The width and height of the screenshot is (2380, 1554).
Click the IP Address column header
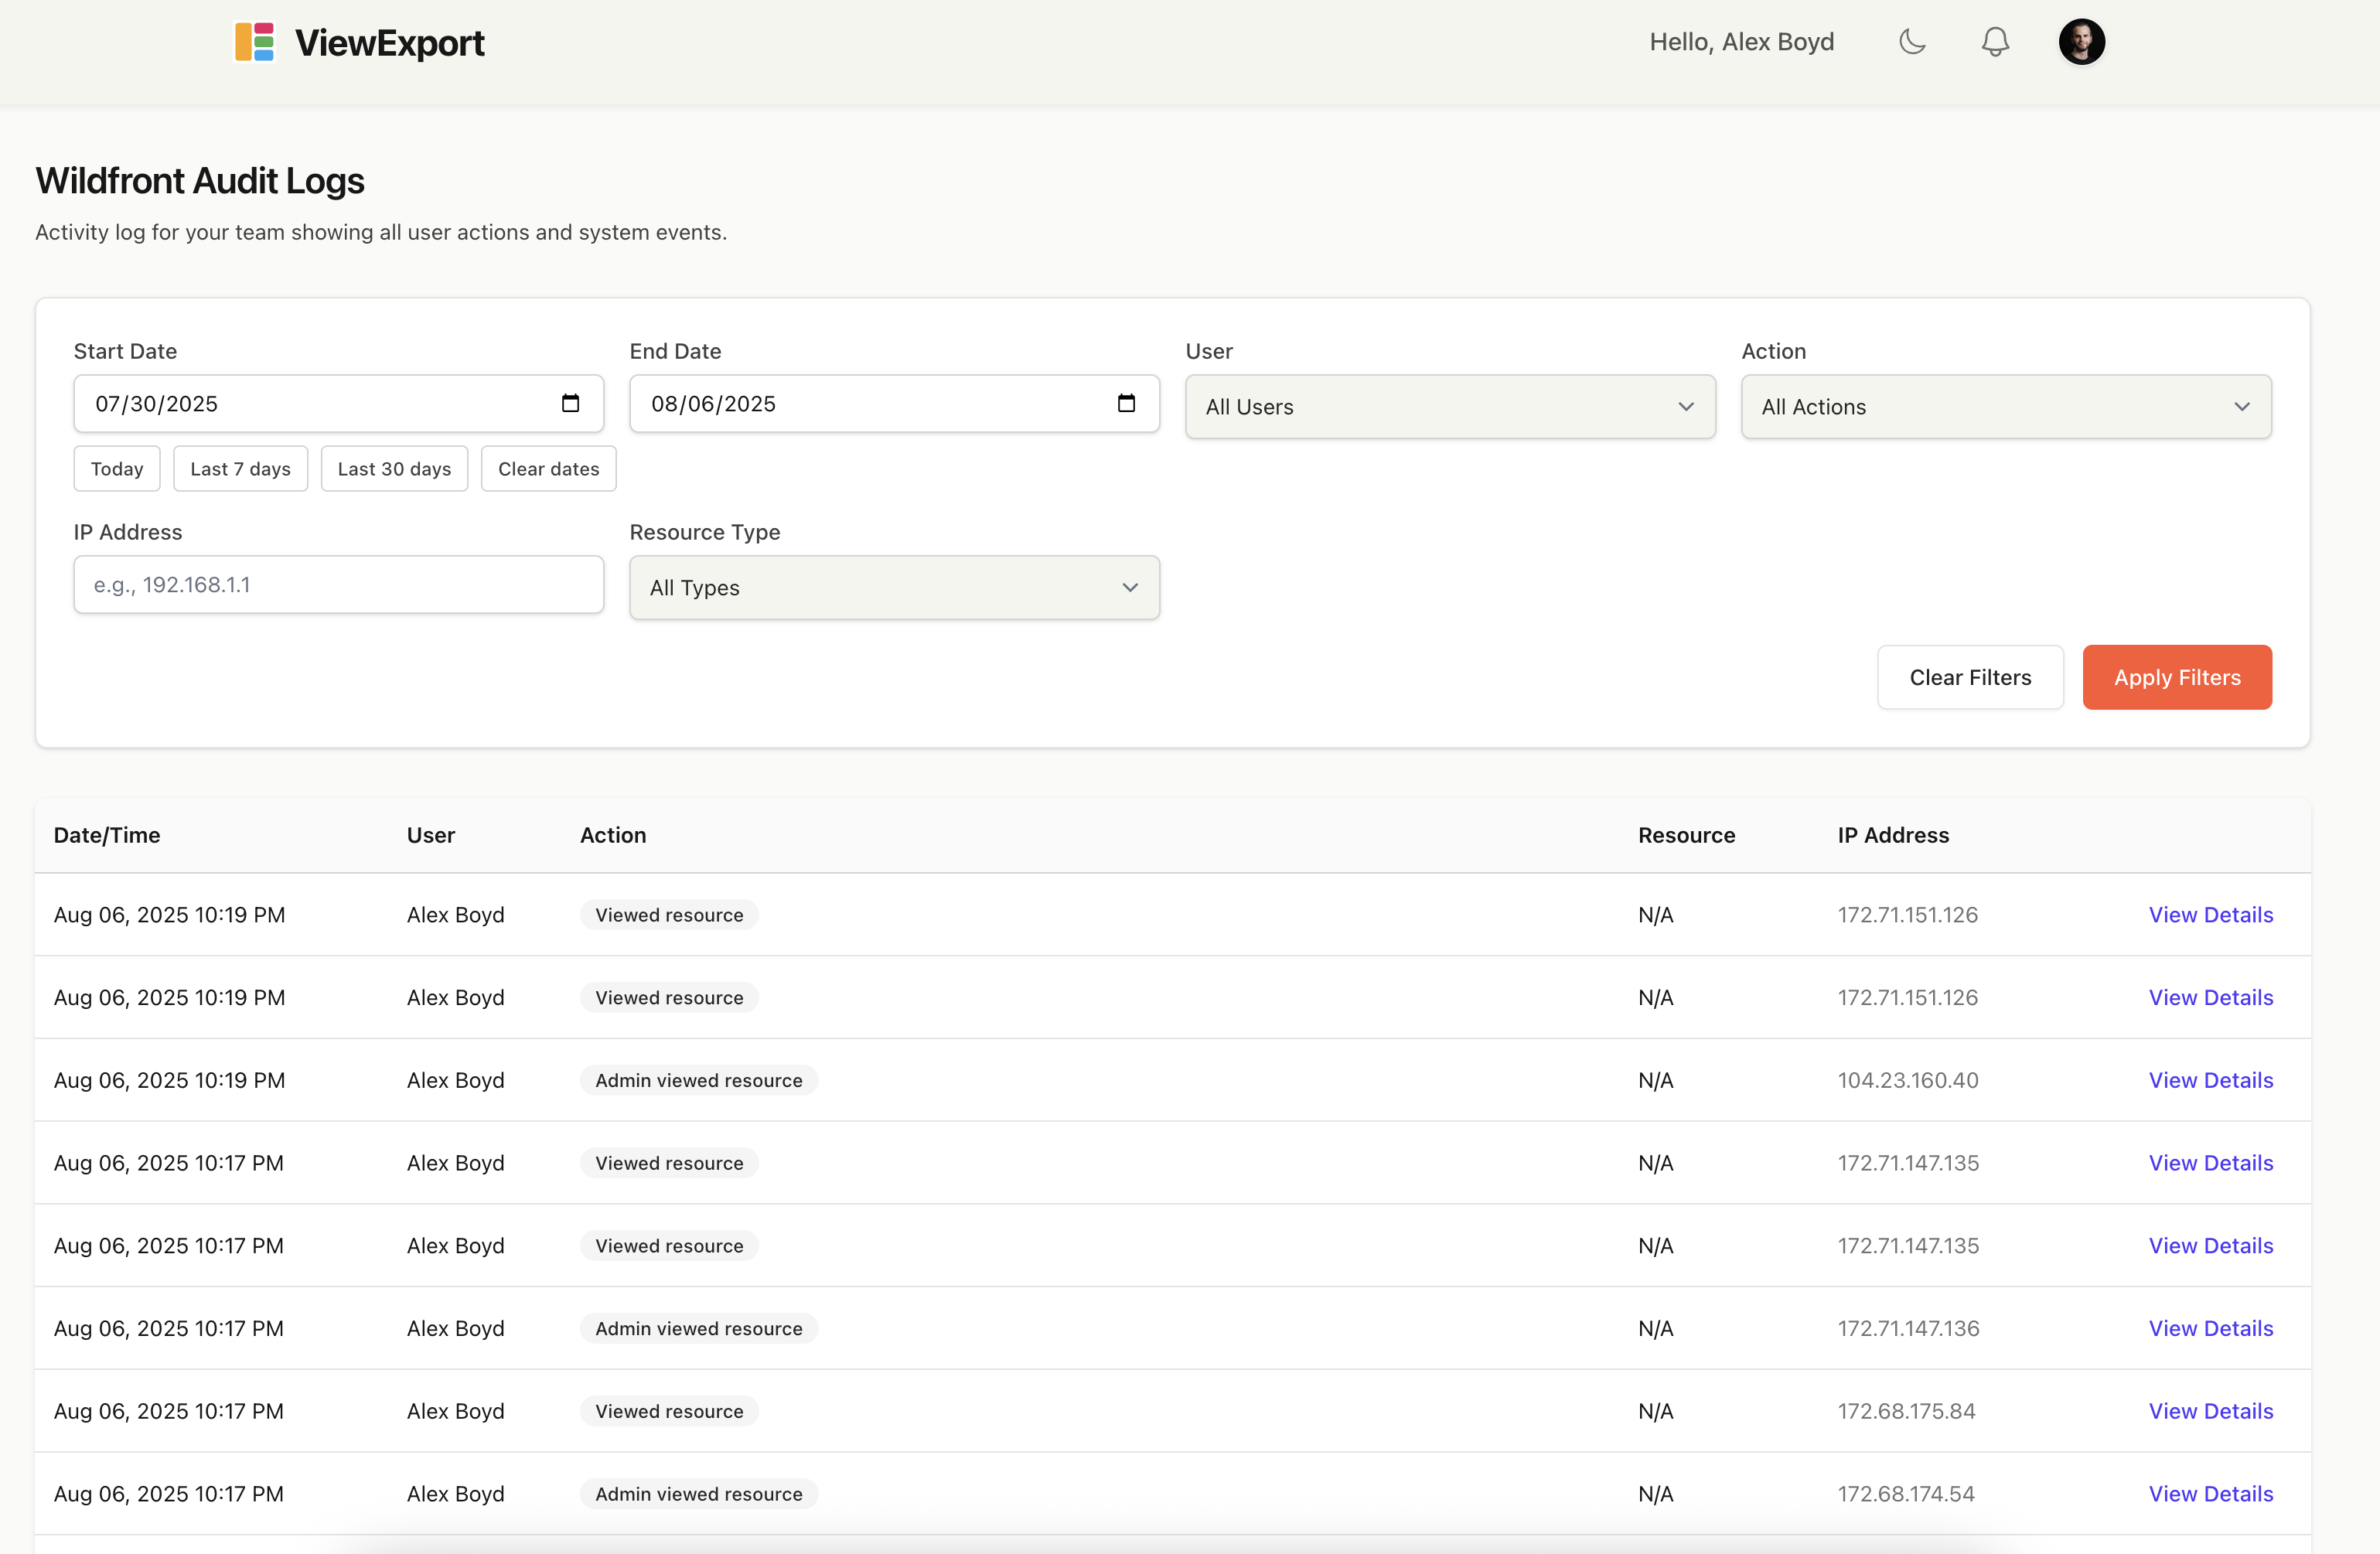pos(1892,835)
